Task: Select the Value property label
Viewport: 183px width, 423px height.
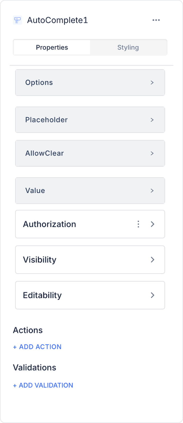Action: (35, 191)
